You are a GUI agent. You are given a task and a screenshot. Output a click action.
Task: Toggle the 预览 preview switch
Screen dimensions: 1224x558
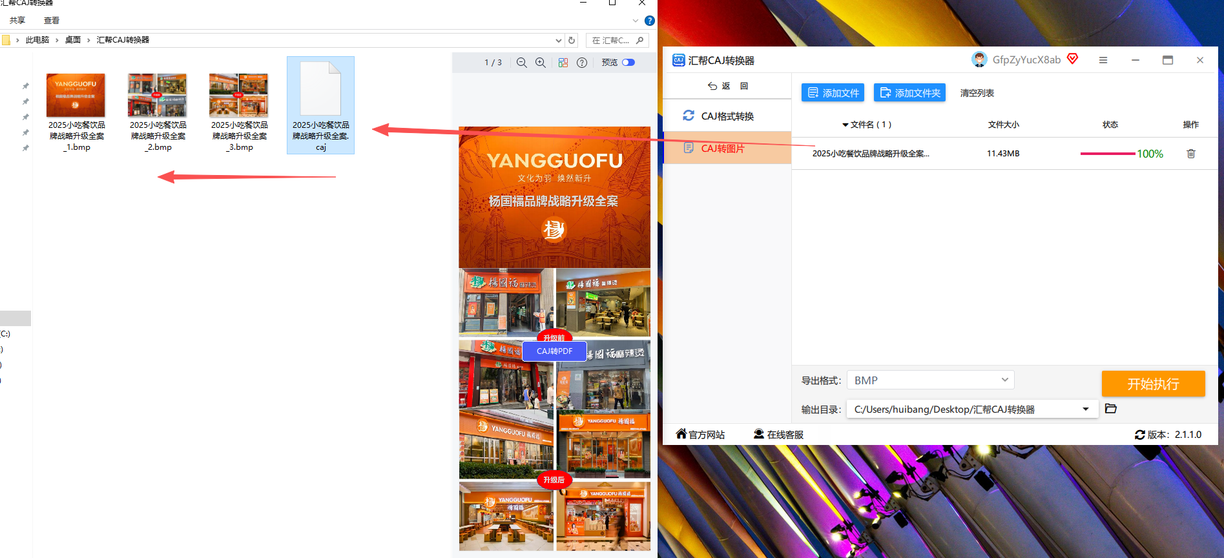coord(628,63)
